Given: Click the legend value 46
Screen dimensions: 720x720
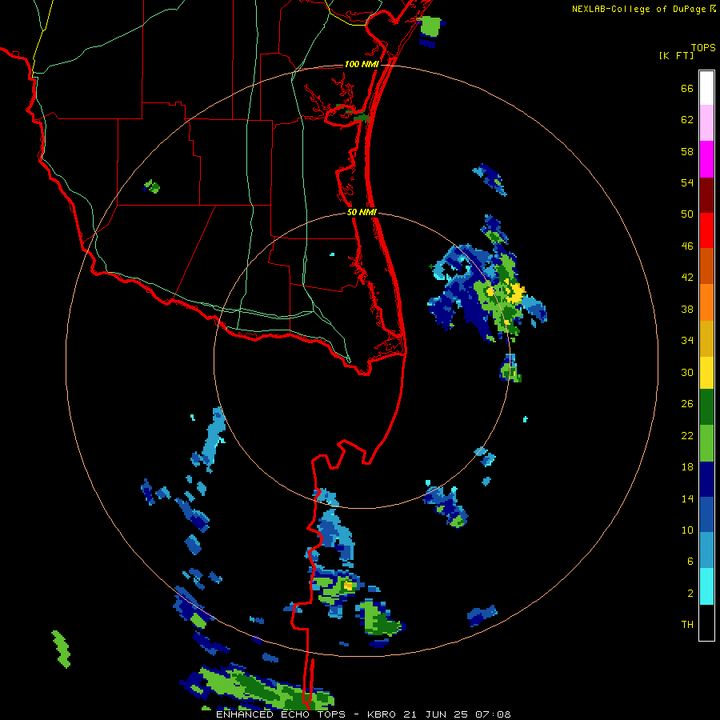Looking at the screenshot, I should pyautogui.click(x=687, y=246).
